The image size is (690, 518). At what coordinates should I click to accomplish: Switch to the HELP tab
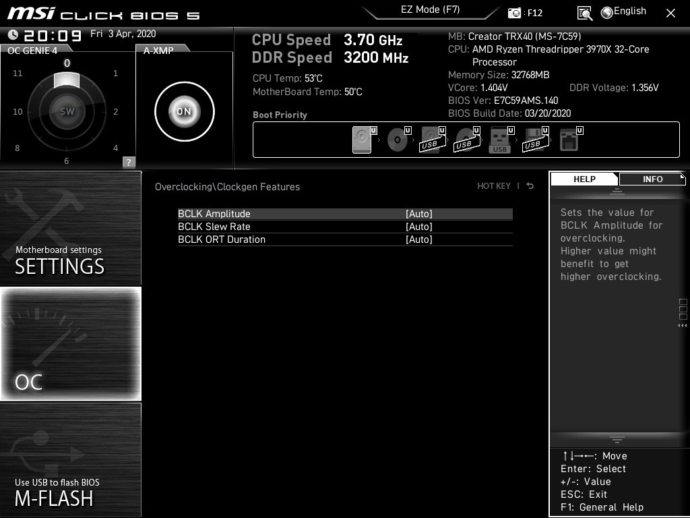pyautogui.click(x=584, y=179)
